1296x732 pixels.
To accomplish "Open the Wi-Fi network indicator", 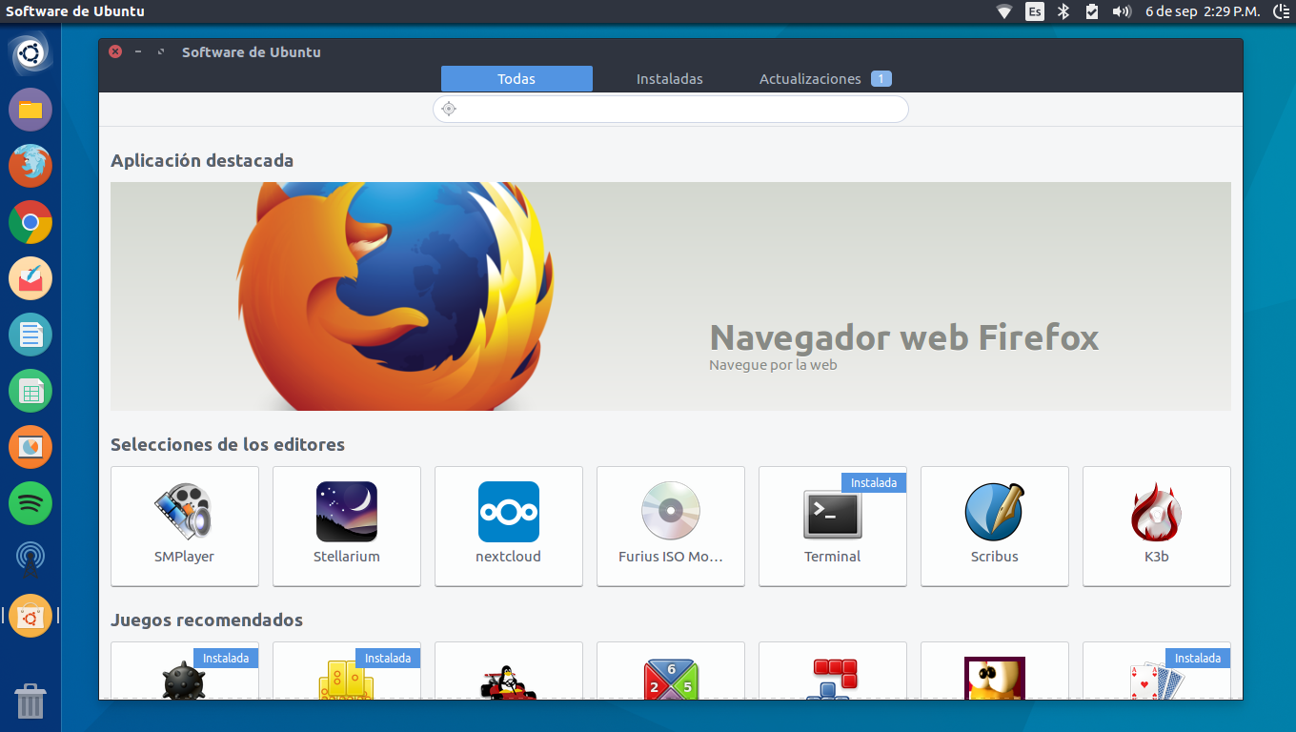I will (1004, 11).
